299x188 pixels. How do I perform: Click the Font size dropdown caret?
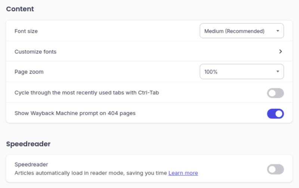(x=278, y=31)
